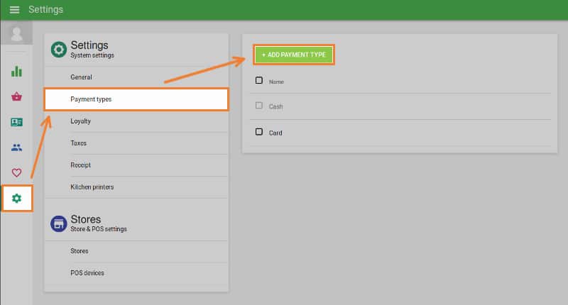Open the user profile avatar
568x305 pixels.
point(16,33)
